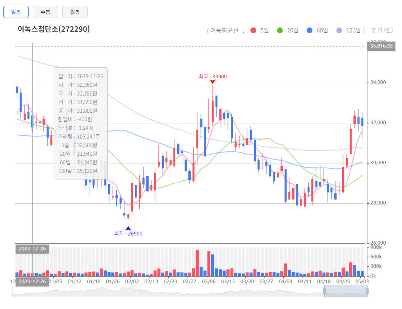Image resolution: width=402 pixels, height=309 pixels.
Task: Click the 120일 35,120원 tooltip row
Action: [78, 171]
